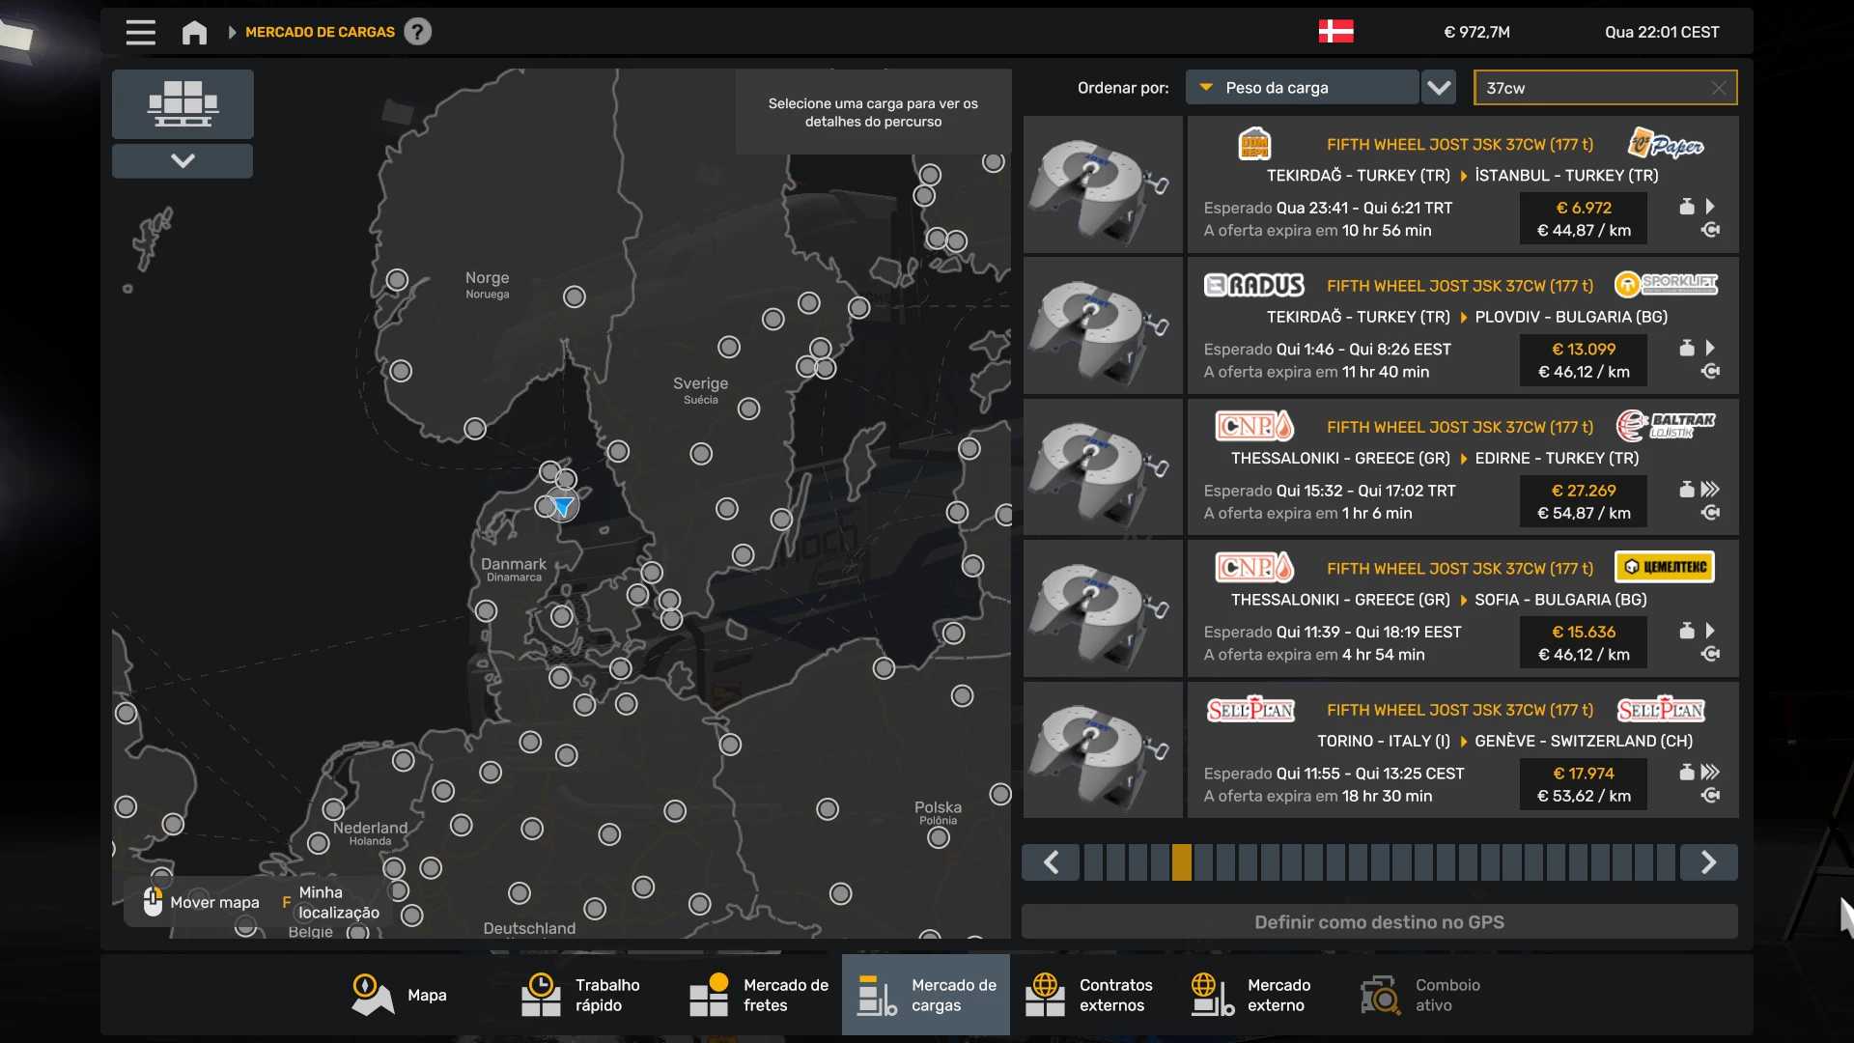Go to next page of cargo offers

pyautogui.click(x=1708, y=862)
